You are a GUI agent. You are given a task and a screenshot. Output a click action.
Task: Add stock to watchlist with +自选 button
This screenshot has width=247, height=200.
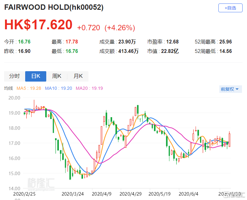click(x=230, y=8)
